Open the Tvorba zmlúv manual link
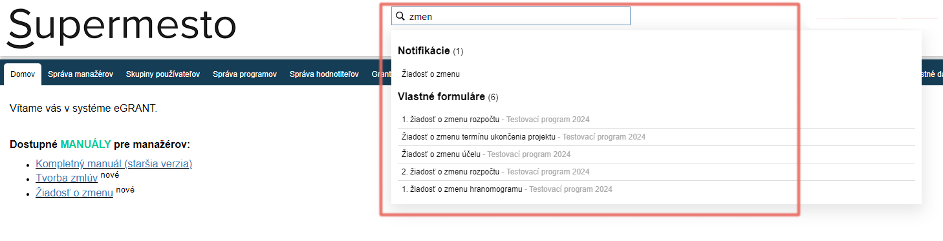943x241 pixels. [x=67, y=178]
